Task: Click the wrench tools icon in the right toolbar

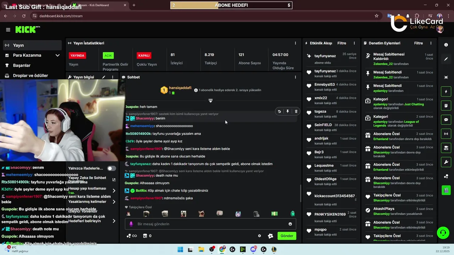Action: pyautogui.click(x=446, y=162)
